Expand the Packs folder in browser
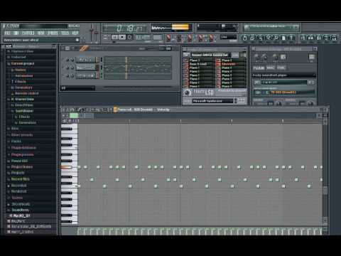Screen dimensions: 341x256 tap(16, 142)
